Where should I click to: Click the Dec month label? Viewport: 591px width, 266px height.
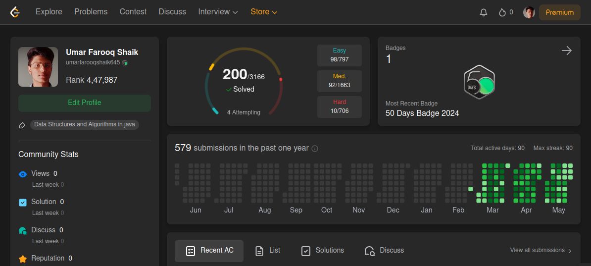[393, 211]
